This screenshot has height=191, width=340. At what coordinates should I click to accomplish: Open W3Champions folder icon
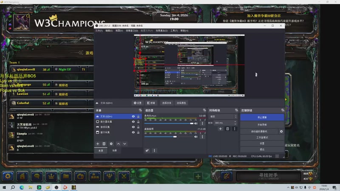(66, 176)
